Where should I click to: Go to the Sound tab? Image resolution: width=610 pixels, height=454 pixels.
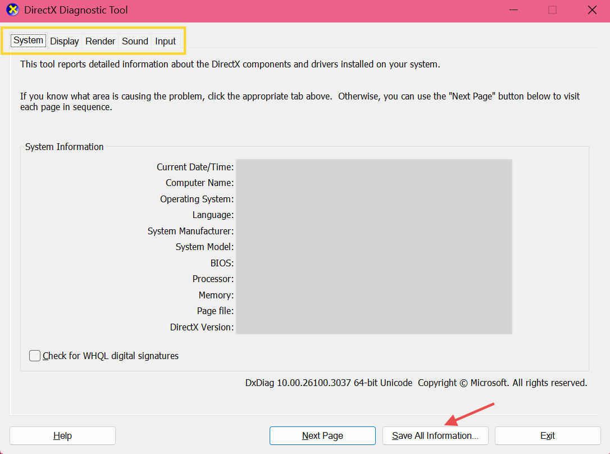[135, 41]
